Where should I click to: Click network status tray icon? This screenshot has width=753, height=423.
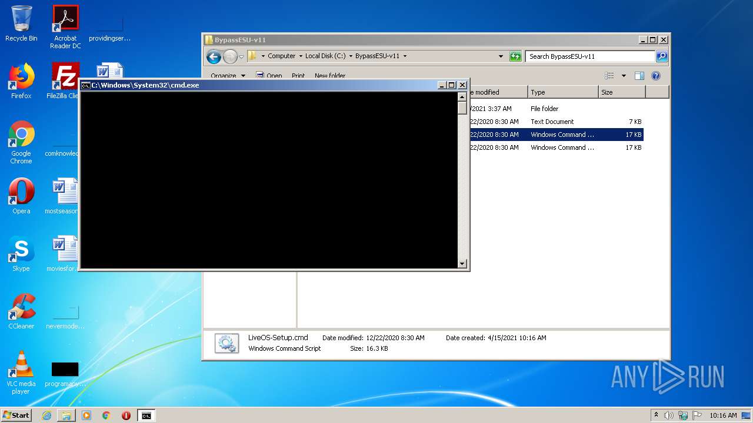click(x=684, y=415)
